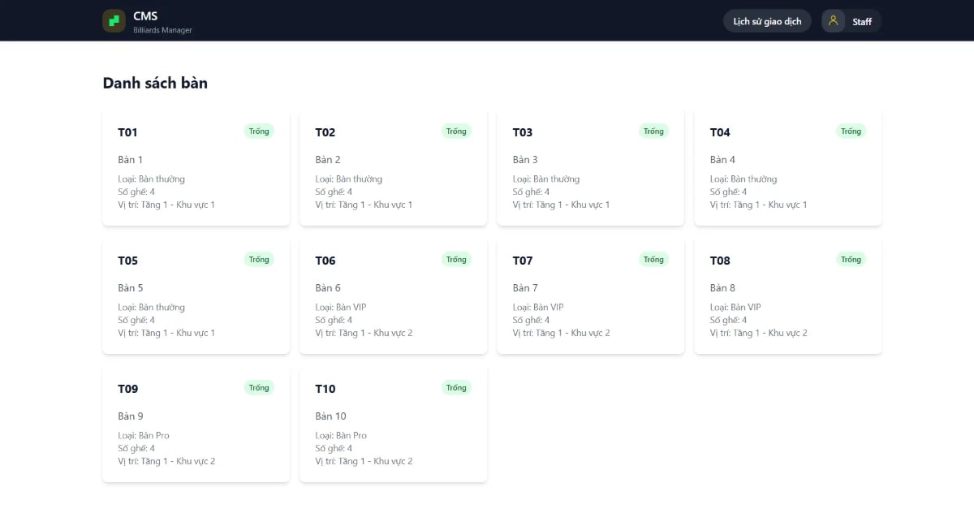Click table card T10
The width and height of the screenshot is (974, 513).
click(393, 423)
